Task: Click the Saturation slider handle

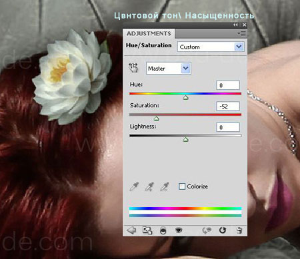Action: click(157, 119)
